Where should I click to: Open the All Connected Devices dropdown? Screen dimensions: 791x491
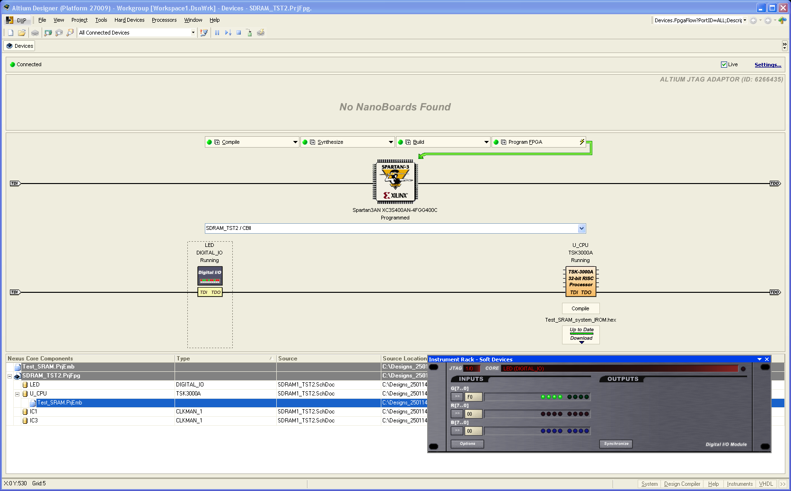pos(193,33)
